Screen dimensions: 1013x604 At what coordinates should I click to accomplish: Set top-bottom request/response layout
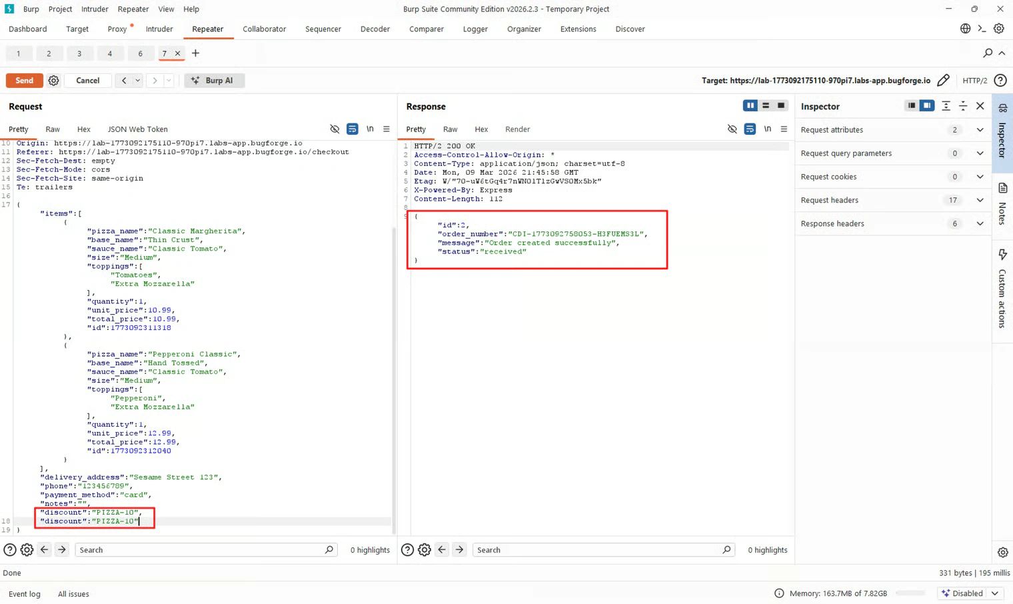(766, 106)
